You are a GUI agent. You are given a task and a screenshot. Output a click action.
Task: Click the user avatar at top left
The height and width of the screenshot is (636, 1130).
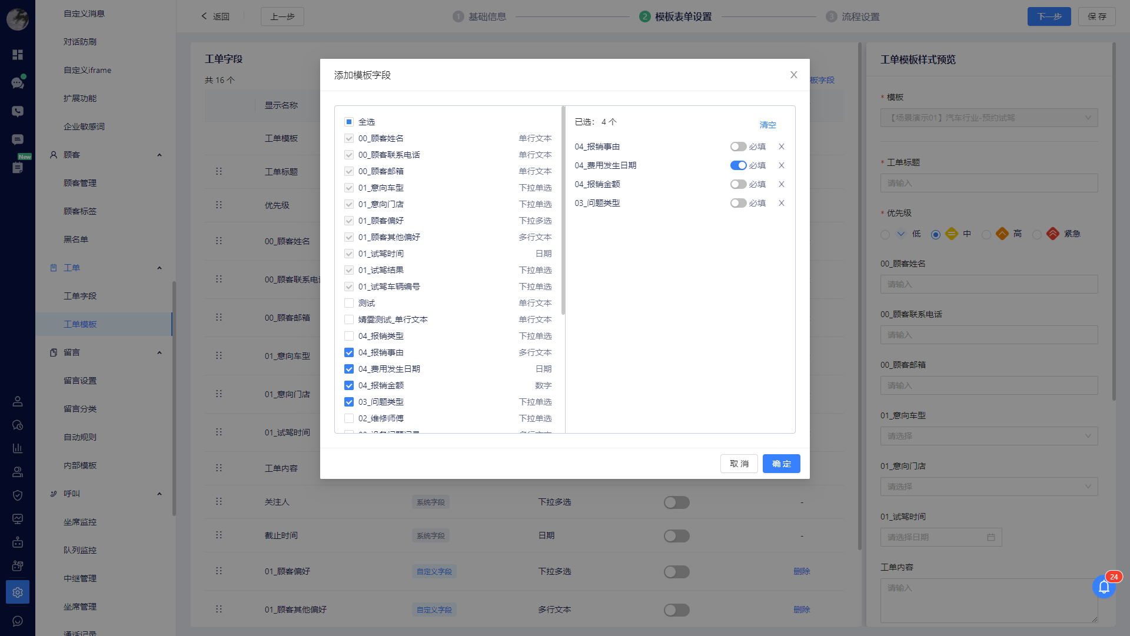[18, 19]
